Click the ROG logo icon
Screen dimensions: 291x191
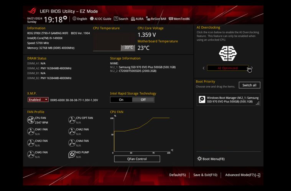[32, 11]
